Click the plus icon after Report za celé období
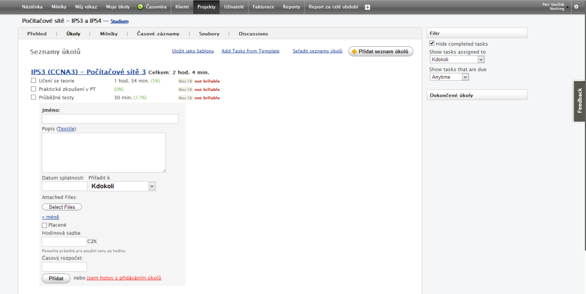The width and height of the screenshot is (586, 294). pyautogui.click(x=367, y=7)
